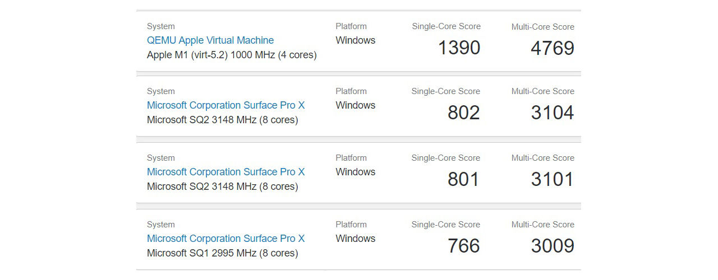Click SQ2 3148 MHz text beside score 801

click(222, 186)
